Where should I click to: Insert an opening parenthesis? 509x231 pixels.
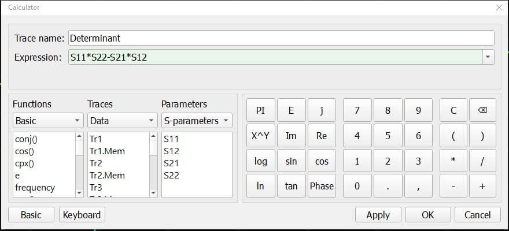click(453, 136)
